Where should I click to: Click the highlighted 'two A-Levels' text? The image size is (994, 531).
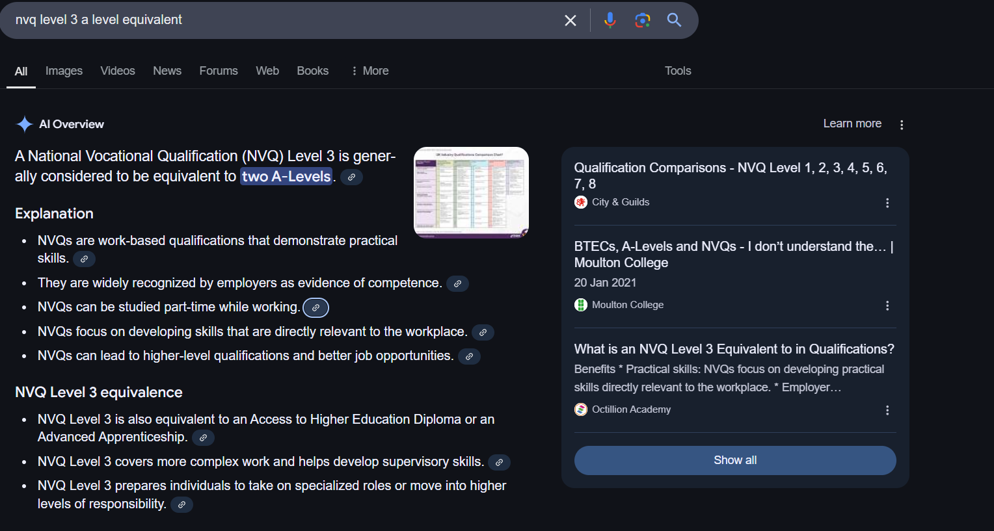click(x=286, y=176)
